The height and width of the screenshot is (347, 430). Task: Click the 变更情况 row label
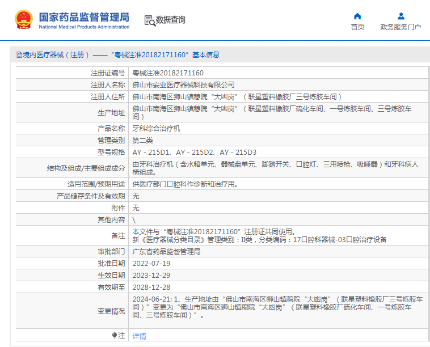click(x=111, y=311)
